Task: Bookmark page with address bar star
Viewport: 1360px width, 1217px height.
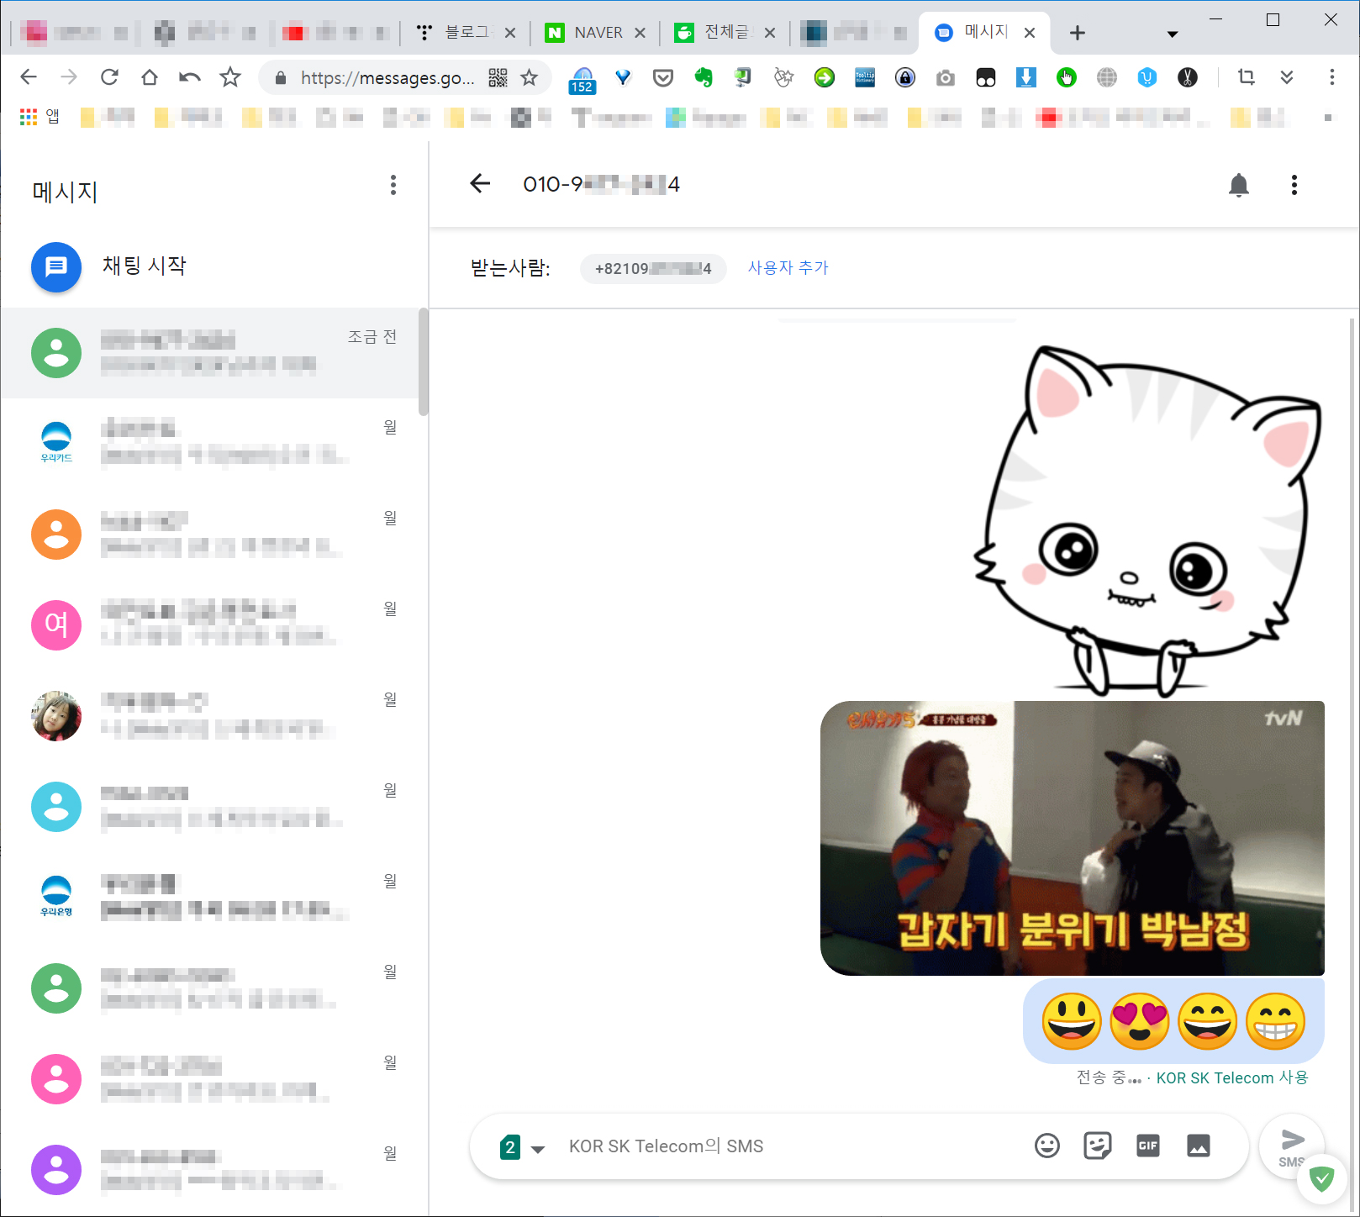Action: [x=529, y=78]
